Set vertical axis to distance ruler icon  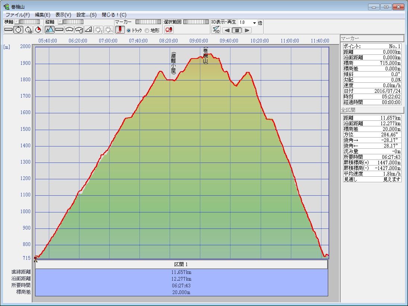coord(59,30)
